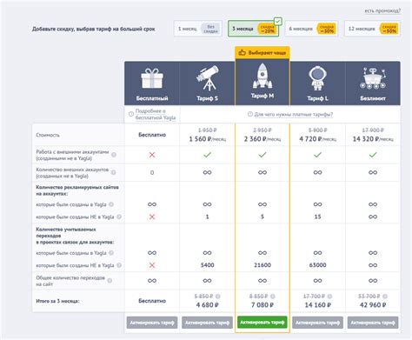Viewport: 412px width, 340px height.
Task: Click the help icon beside Количество внешних аккаунтов
Action: pos(113,172)
